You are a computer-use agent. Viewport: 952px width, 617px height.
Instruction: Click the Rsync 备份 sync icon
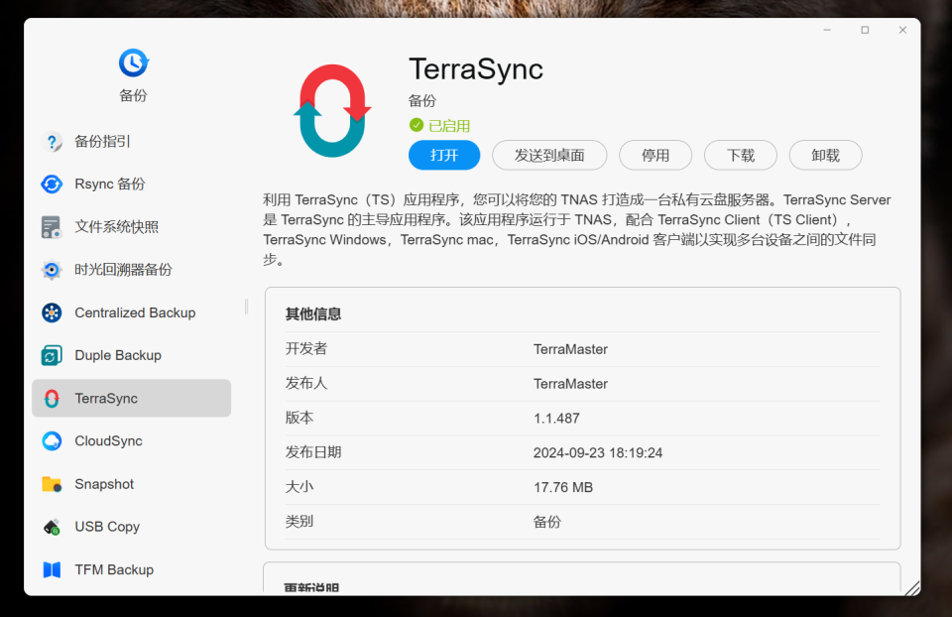click(x=52, y=184)
